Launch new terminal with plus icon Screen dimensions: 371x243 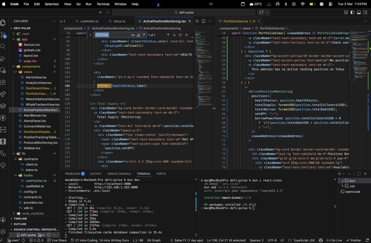(x=339, y=174)
